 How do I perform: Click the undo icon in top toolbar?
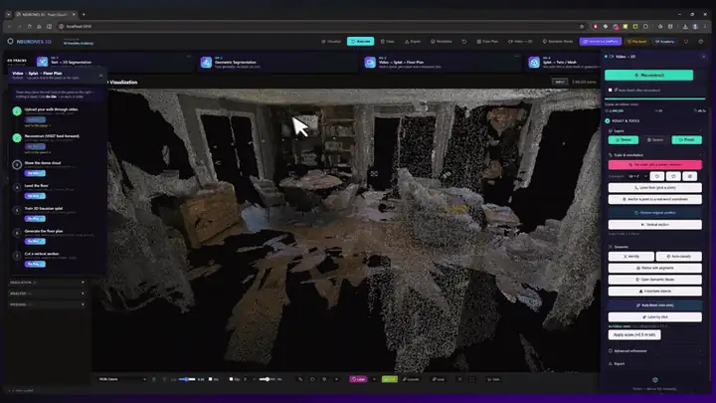pos(464,41)
